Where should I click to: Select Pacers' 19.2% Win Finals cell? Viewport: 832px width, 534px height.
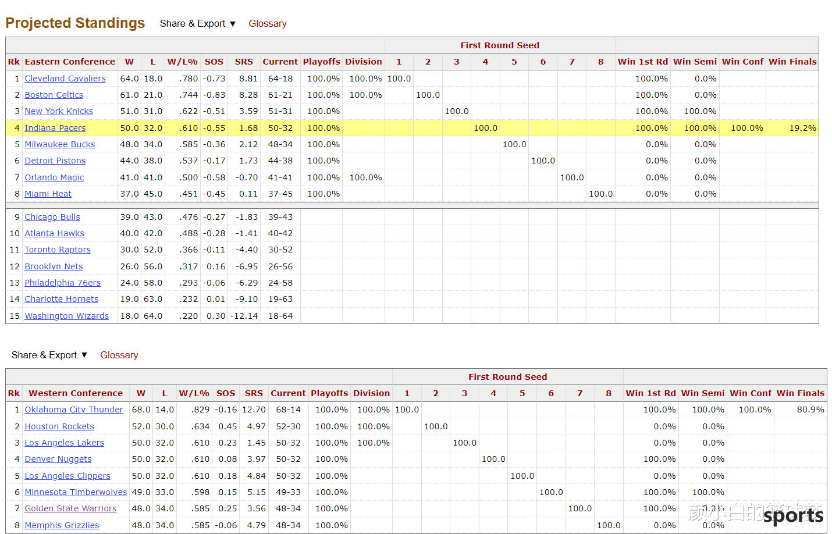click(x=792, y=128)
